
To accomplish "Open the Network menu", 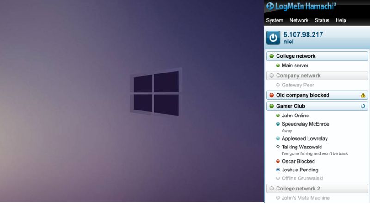I will (299, 20).
